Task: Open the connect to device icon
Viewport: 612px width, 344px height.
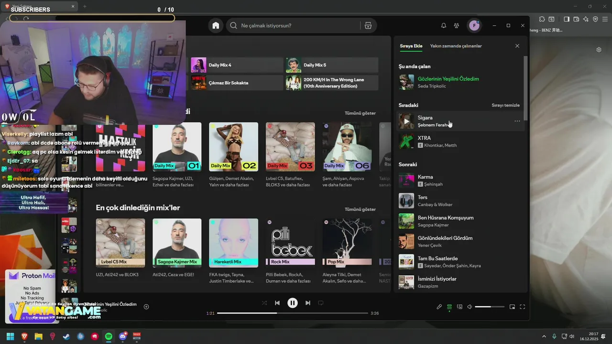Action: 460,307
